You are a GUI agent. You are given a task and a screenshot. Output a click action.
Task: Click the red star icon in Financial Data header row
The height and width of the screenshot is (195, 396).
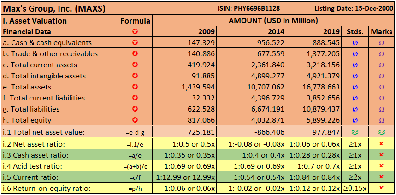click(x=135, y=31)
